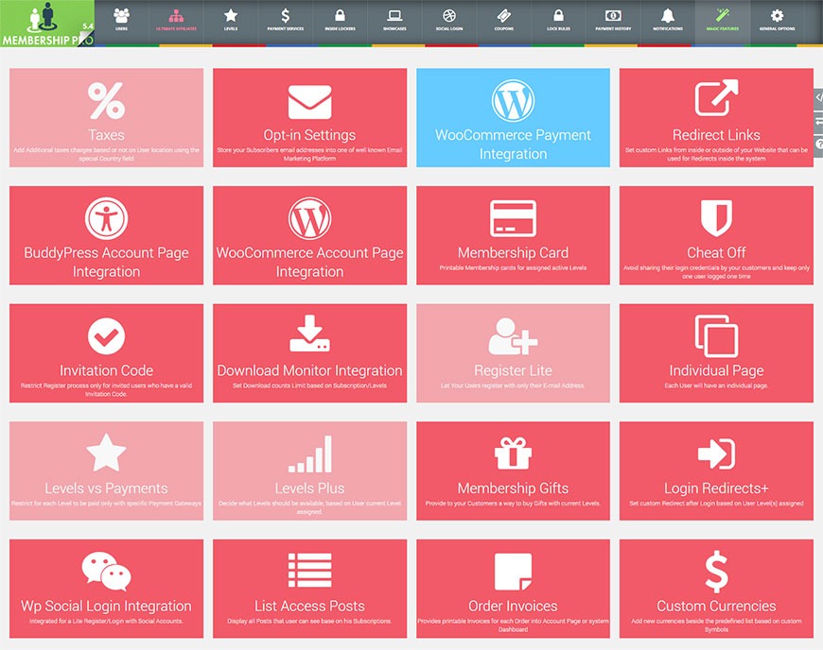Select the Magic Features wand tab
Image resolution: width=823 pixels, height=650 pixels.
point(722,22)
